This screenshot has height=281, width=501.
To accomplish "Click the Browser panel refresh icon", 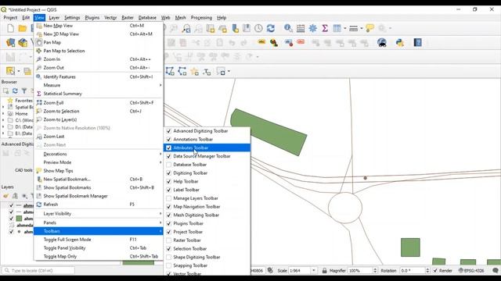I will [15, 91].
